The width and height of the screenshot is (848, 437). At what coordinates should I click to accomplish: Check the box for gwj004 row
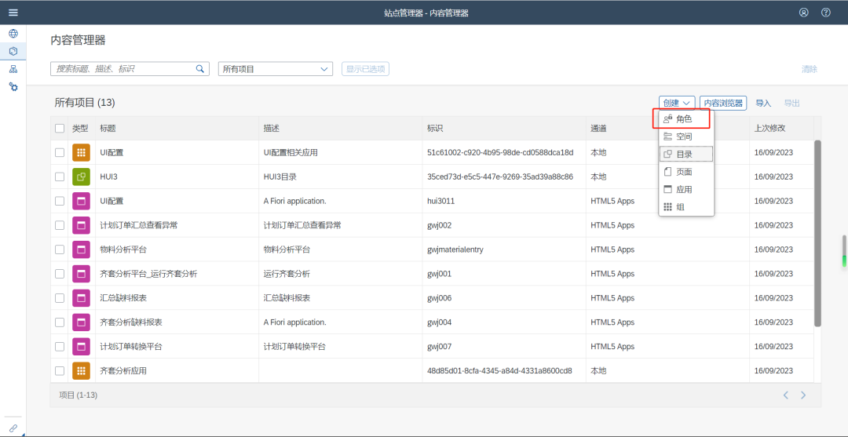(x=60, y=322)
